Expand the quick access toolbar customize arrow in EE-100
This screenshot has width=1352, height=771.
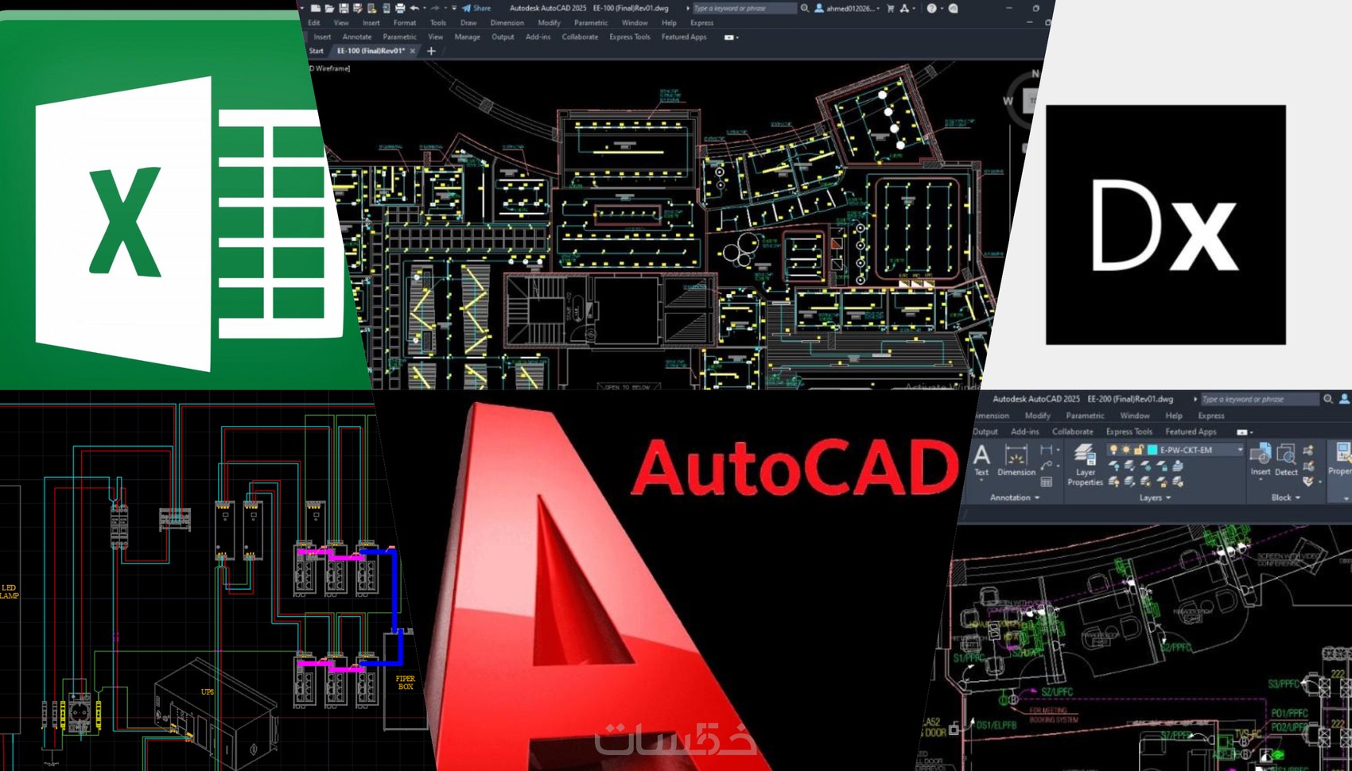454,8
